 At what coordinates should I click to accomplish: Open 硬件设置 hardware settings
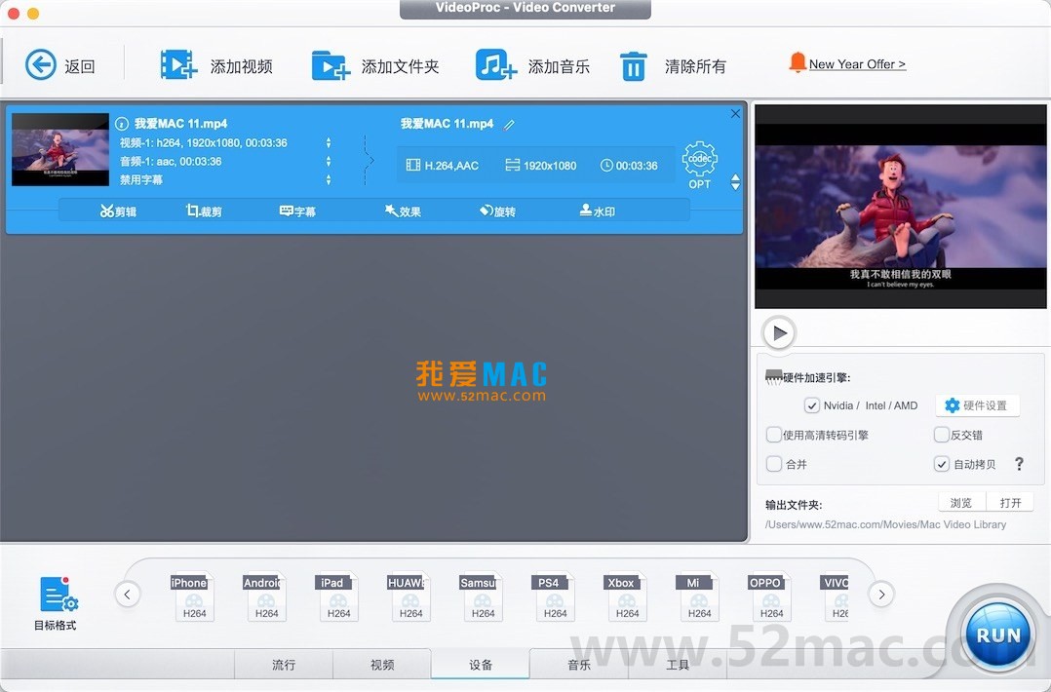977,405
